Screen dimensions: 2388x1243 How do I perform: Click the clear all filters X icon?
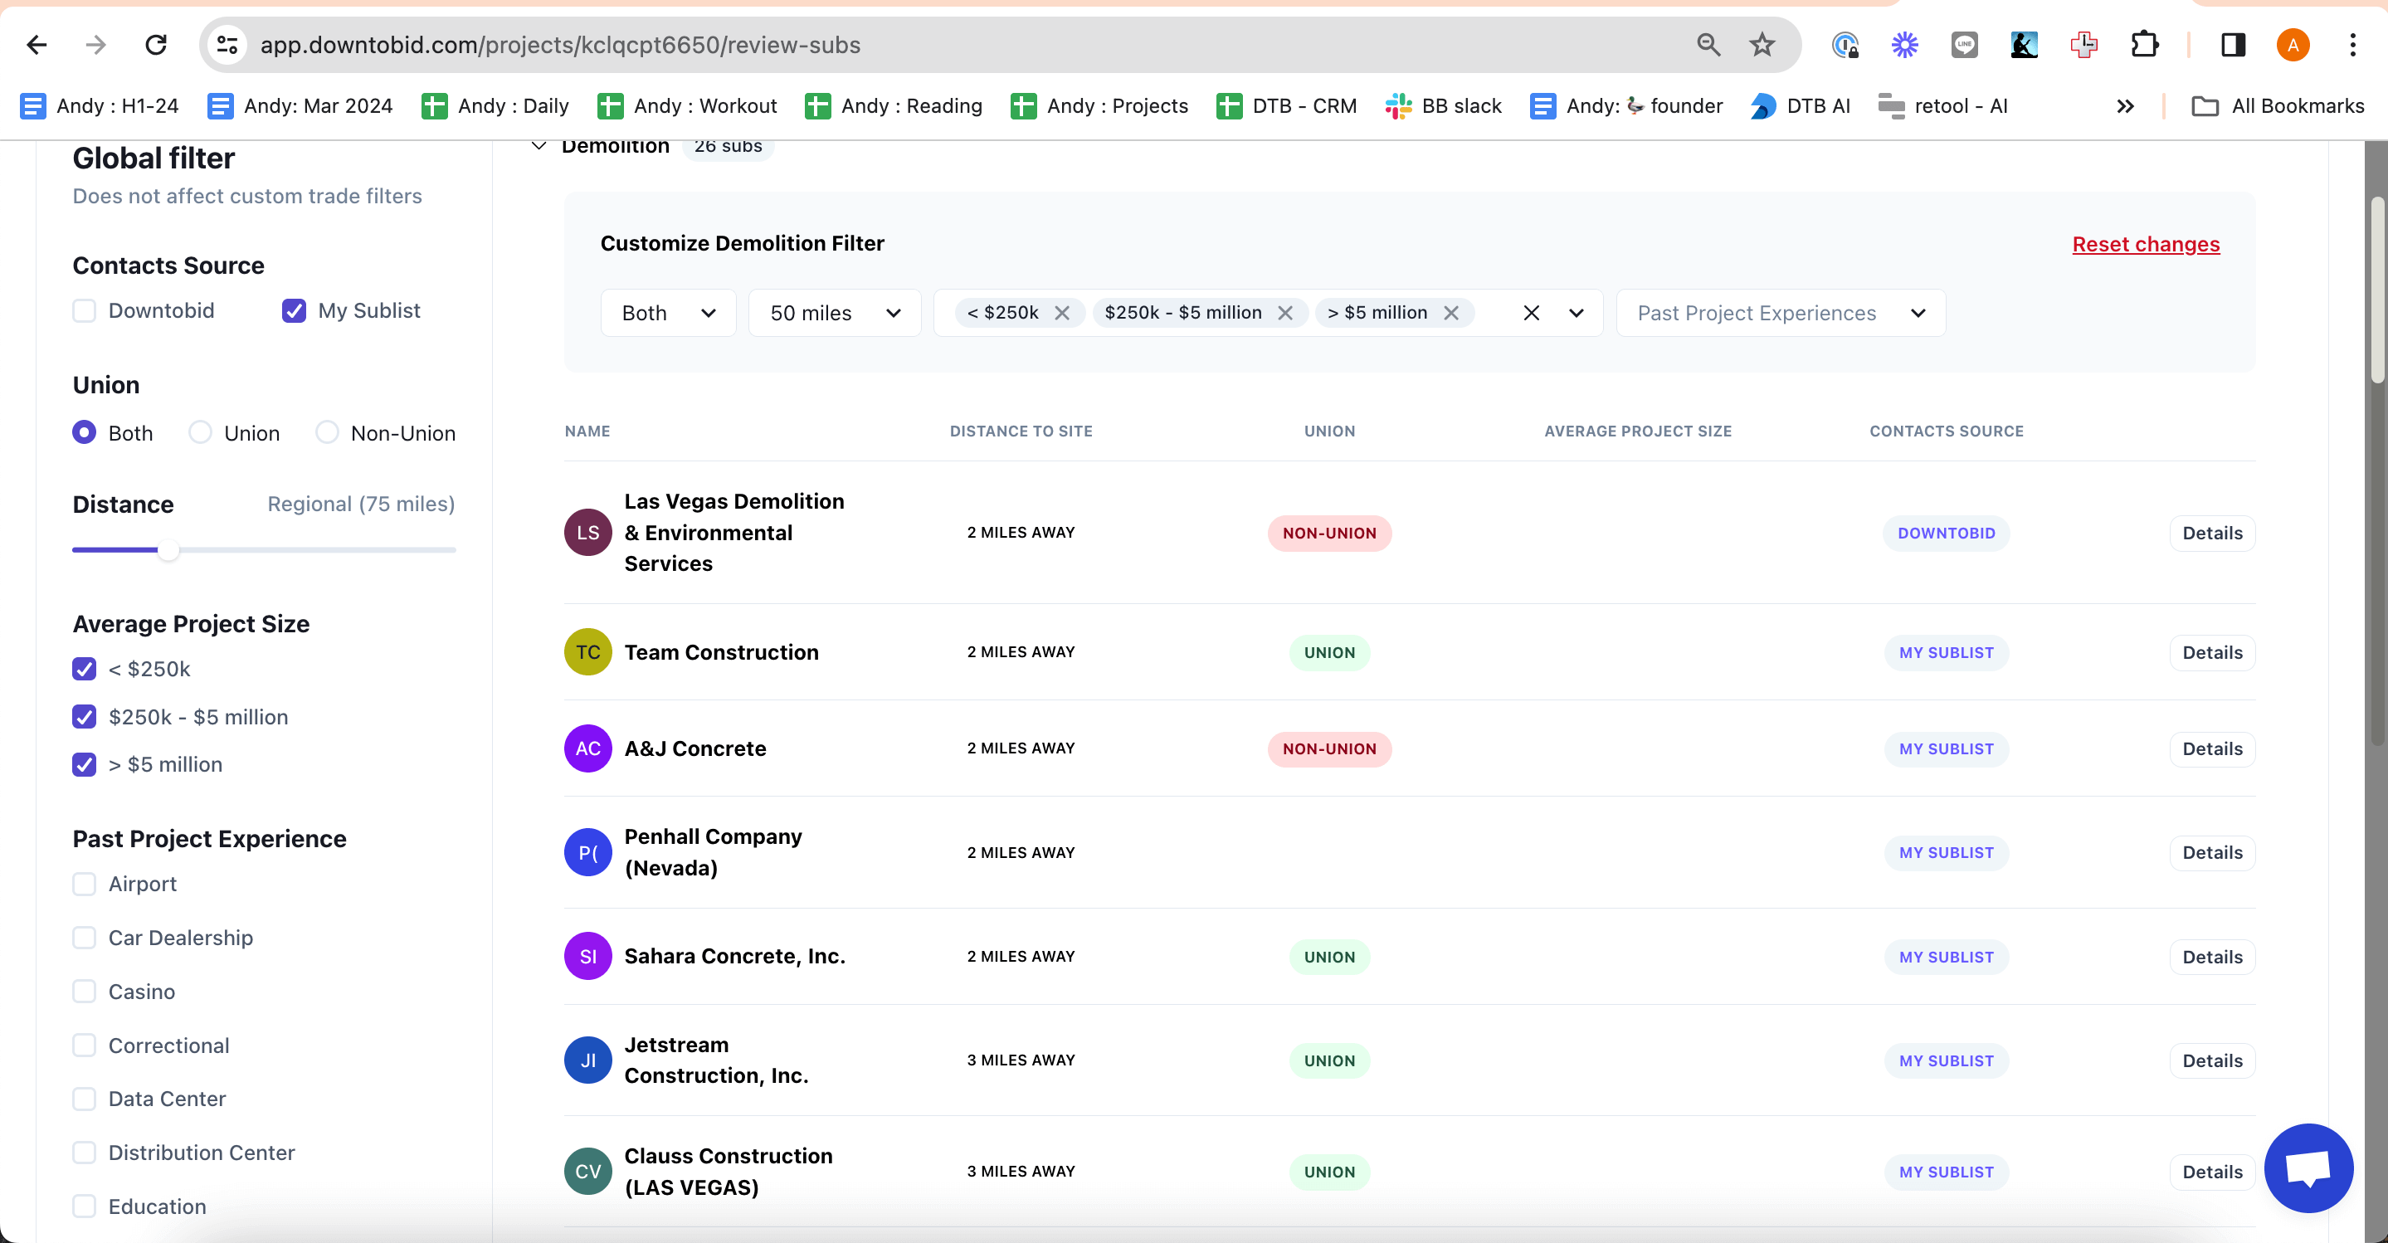(1530, 313)
